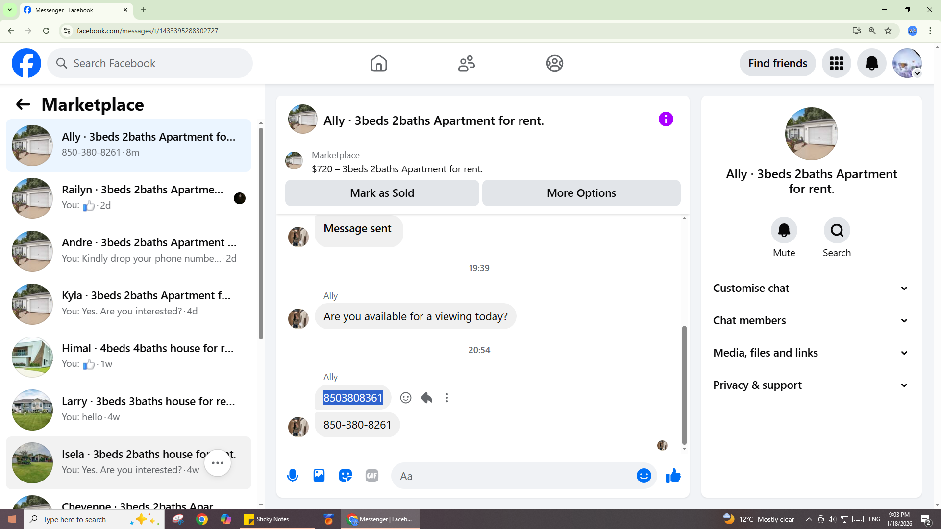Click the chat messages scrollbar
The width and height of the screenshot is (941, 529).
[x=684, y=385]
